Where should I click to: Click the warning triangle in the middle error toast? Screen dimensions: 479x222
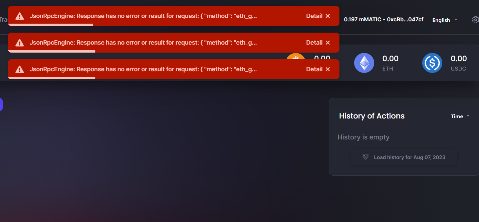(20, 43)
